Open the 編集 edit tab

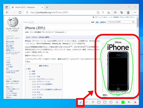point(97,22)
